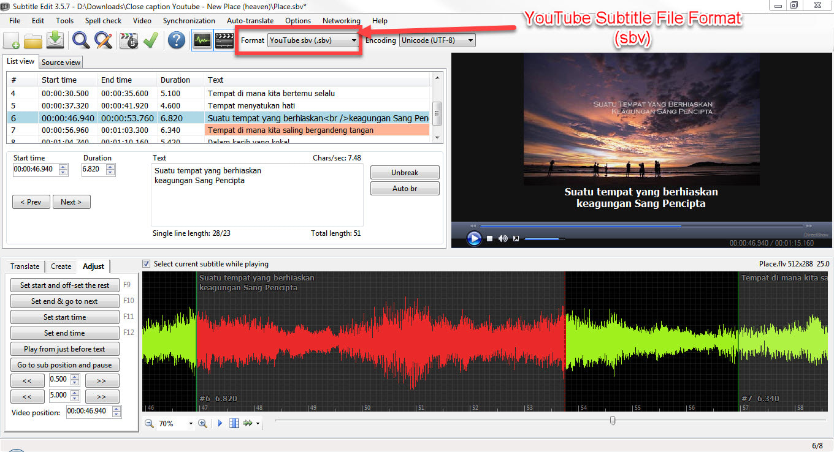Seek back 0.500 with << button

28,380
